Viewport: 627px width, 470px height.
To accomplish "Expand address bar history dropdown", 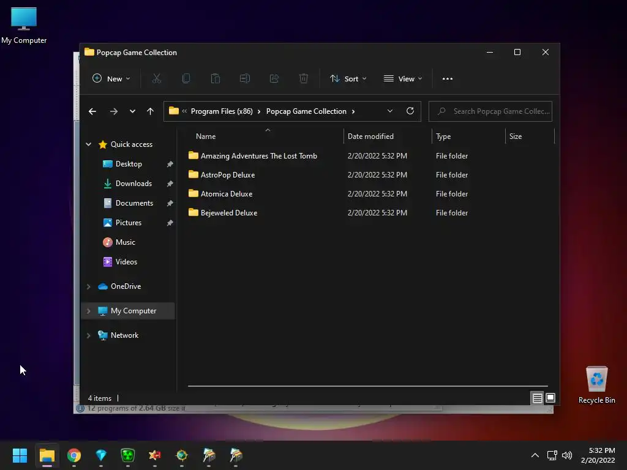I will point(390,111).
